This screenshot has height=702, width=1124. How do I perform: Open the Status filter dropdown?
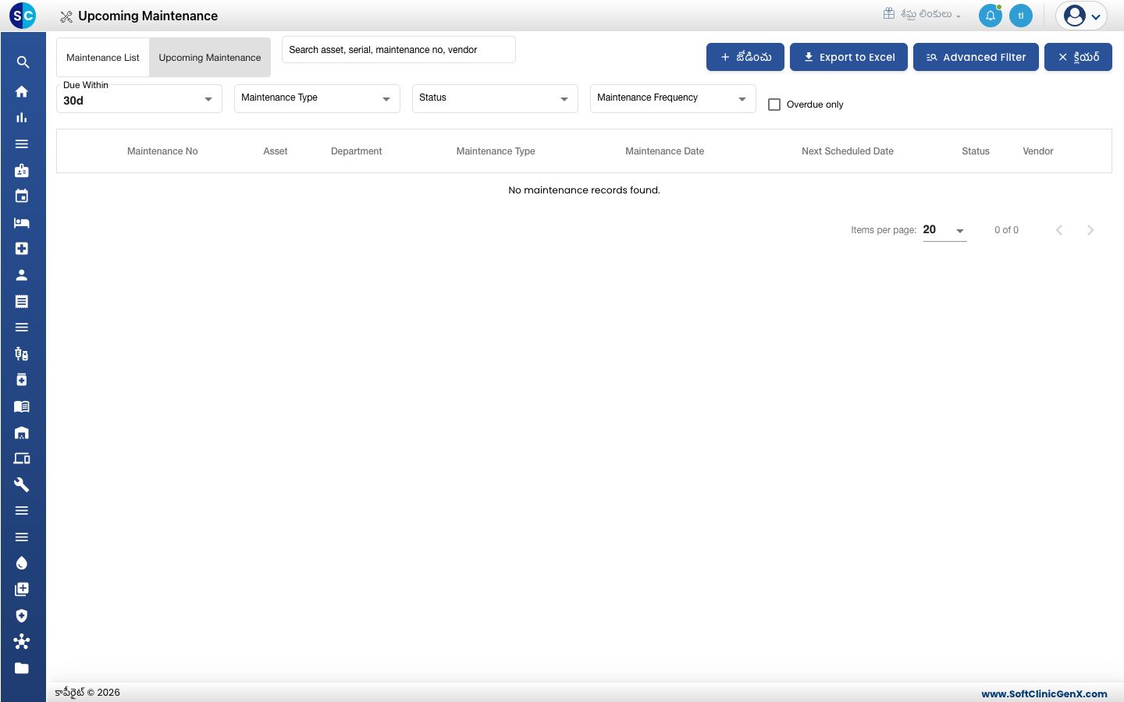click(495, 99)
